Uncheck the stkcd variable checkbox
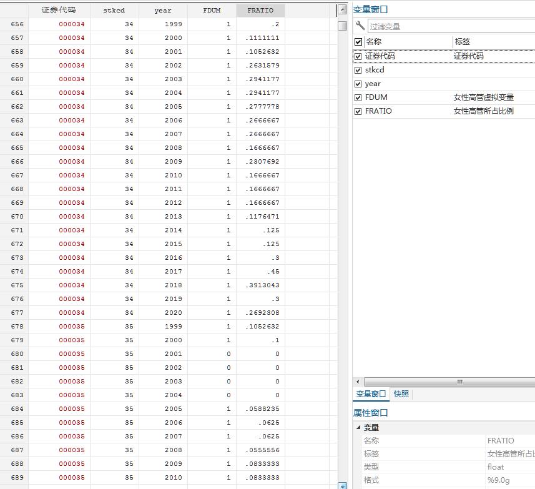 tap(358, 71)
